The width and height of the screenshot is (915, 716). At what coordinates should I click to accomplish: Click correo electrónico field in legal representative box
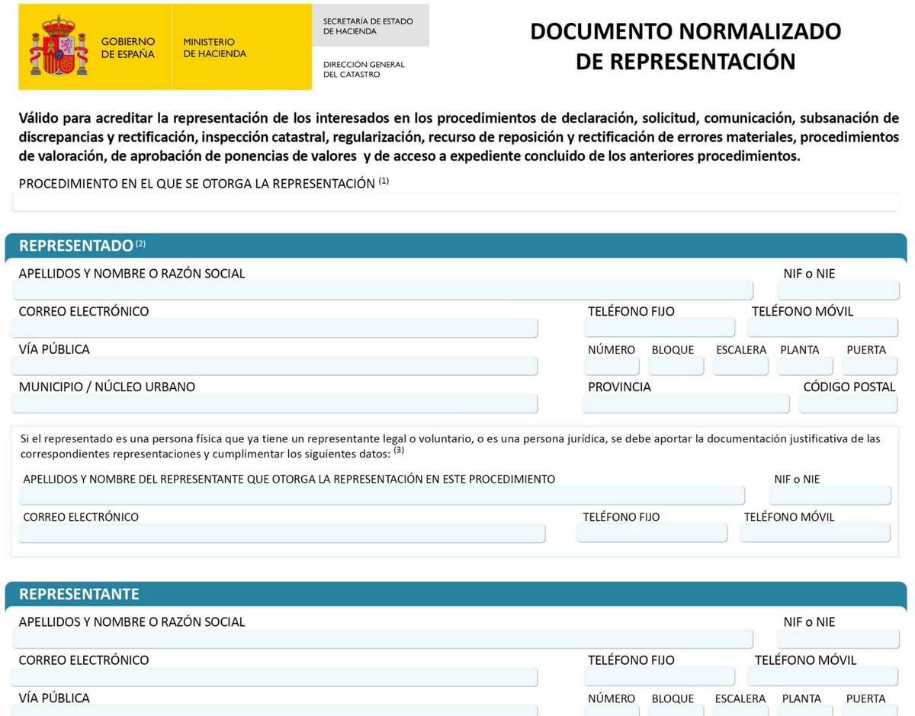point(282,533)
